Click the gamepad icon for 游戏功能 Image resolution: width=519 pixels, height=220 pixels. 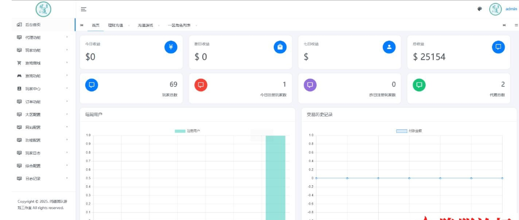[x=19, y=76]
